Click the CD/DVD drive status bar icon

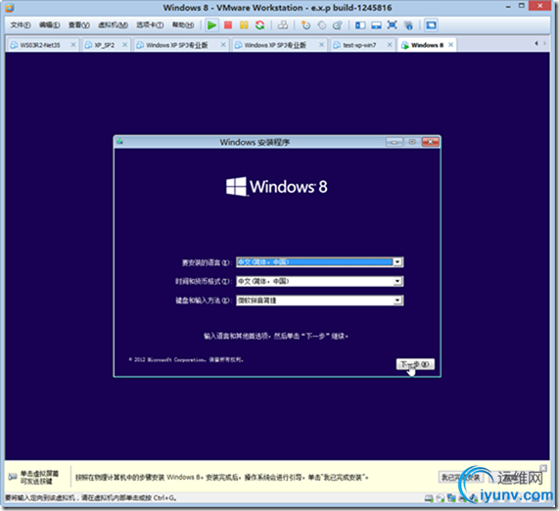(441, 498)
